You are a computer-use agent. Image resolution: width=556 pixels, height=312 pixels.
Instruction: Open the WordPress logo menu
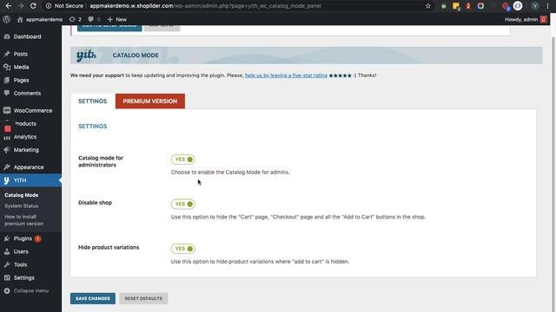click(x=6, y=19)
